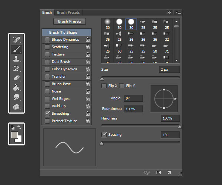Lock the Color Dynamics settings

(88, 69)
